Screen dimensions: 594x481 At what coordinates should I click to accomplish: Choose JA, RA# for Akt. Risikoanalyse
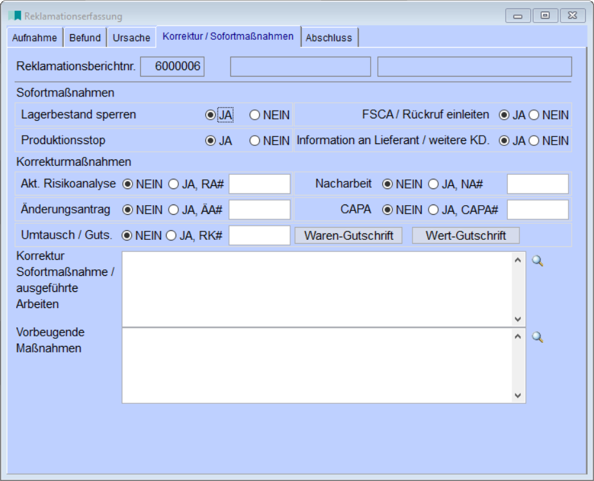click(x=174, y=184)
